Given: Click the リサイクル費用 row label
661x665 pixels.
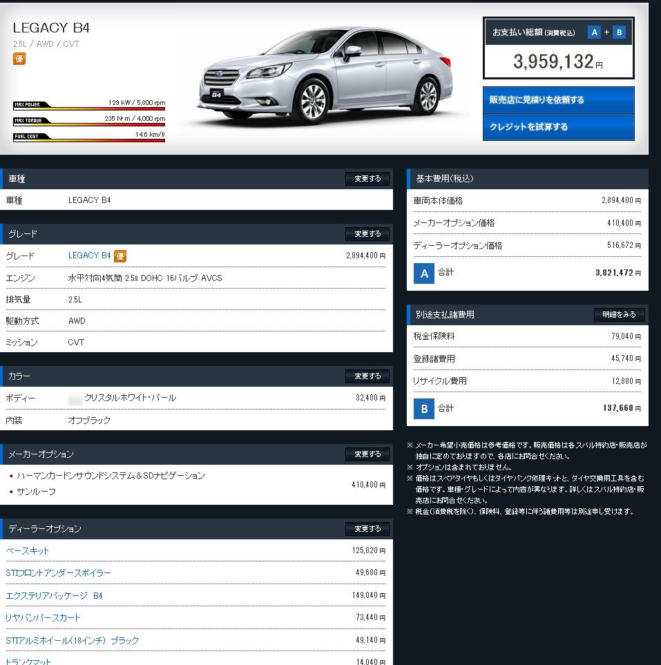Looking at the screenshot, I should click(x=440, y=381).
